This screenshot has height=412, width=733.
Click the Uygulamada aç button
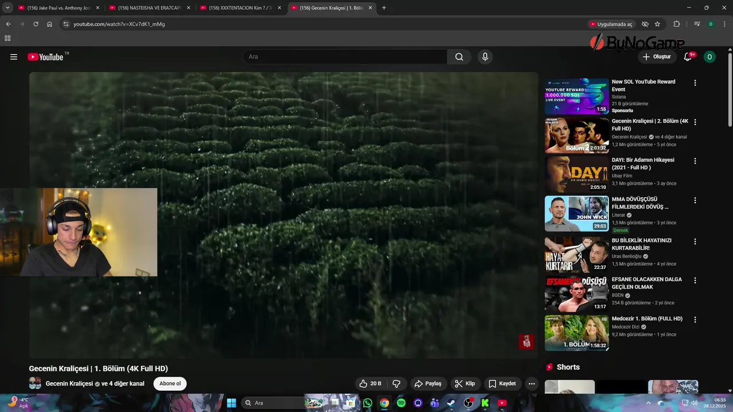click(x=611, y=24)
